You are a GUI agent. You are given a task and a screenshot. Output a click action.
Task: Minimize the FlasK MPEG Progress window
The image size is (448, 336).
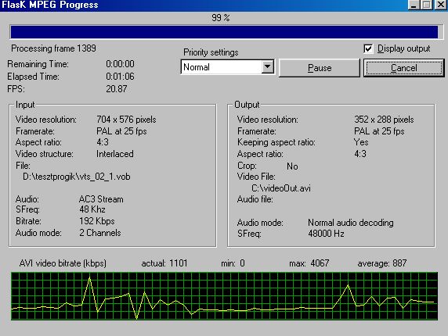pos(414,5)
